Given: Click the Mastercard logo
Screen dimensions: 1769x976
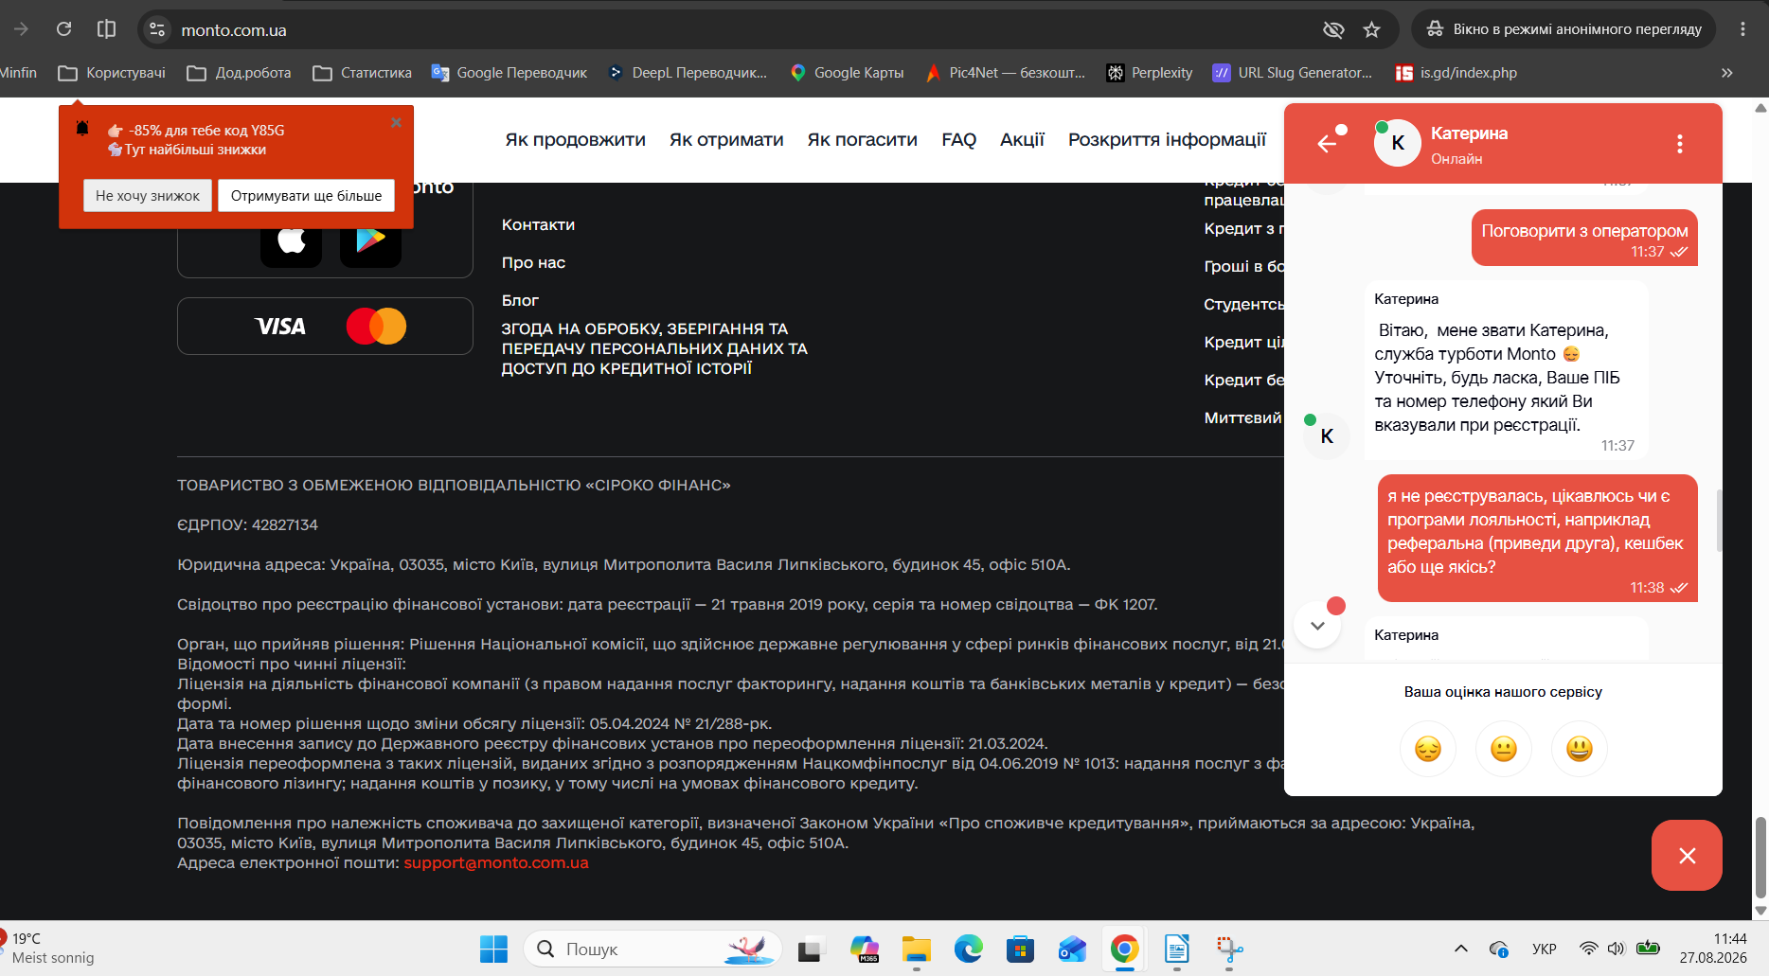Looking at the screenshot, I should tap(376, 327).
